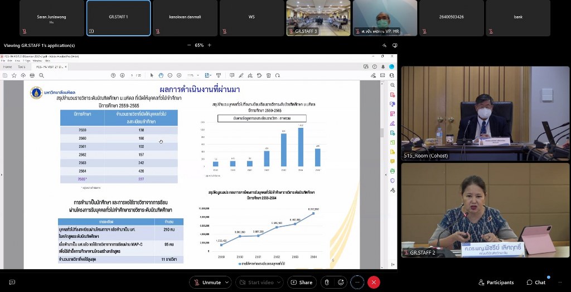This screenshot has height=292, width=571.
Task: Open the reactions emoji icon
Action: (341, 282)
